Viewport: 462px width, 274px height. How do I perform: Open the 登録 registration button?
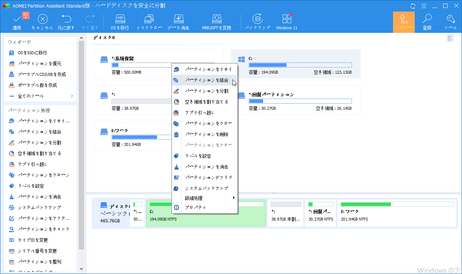click(x=427, y=22)
